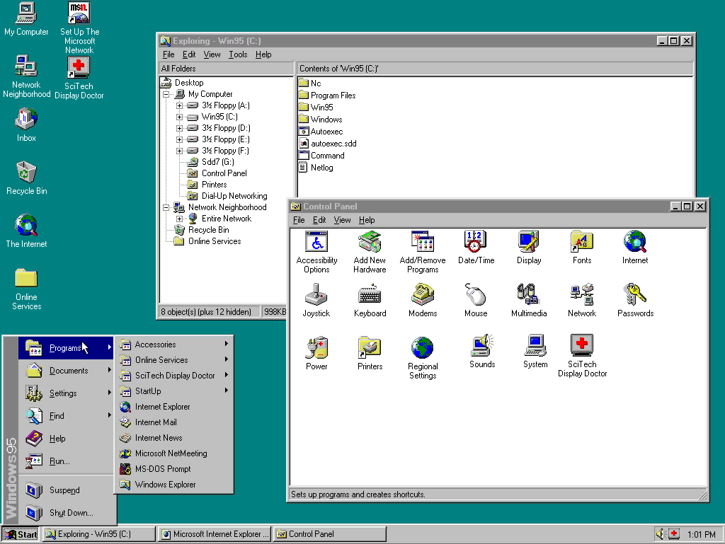Click the Start button on the taskbar
The image size is (725, 544).
coord(21,534)
